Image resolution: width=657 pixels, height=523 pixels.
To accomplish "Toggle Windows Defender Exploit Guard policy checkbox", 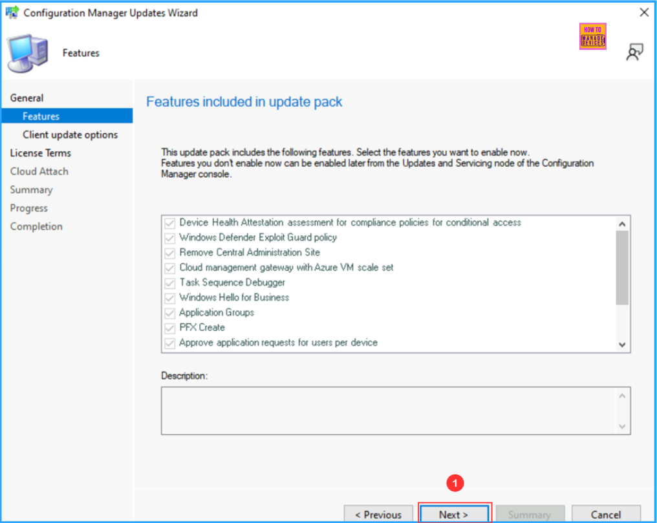I will 169,239.
